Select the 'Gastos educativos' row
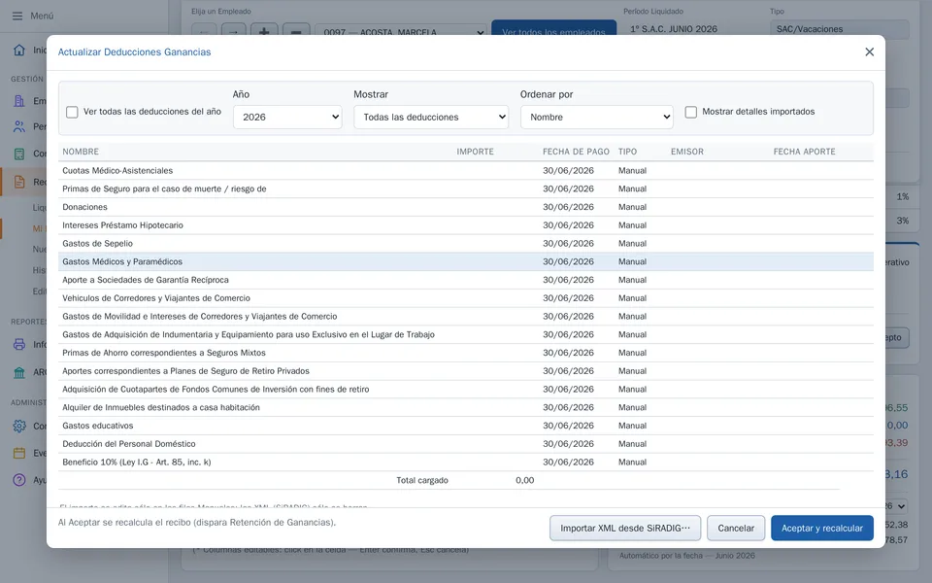Viewport: 932px width, 583px height. 466,426
